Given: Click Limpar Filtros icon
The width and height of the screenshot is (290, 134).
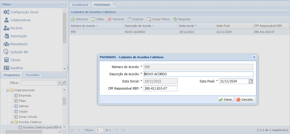Looking at the screenshot, I should pos(149,19).
